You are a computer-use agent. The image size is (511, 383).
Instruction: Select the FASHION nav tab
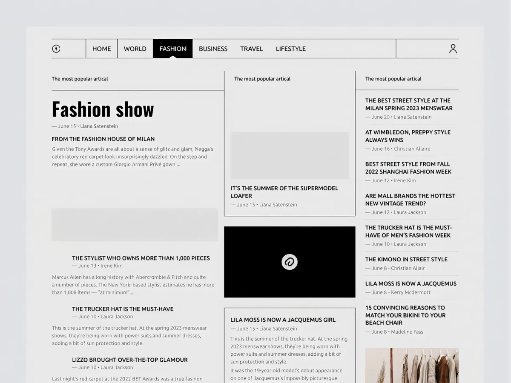tap(173, 49)
